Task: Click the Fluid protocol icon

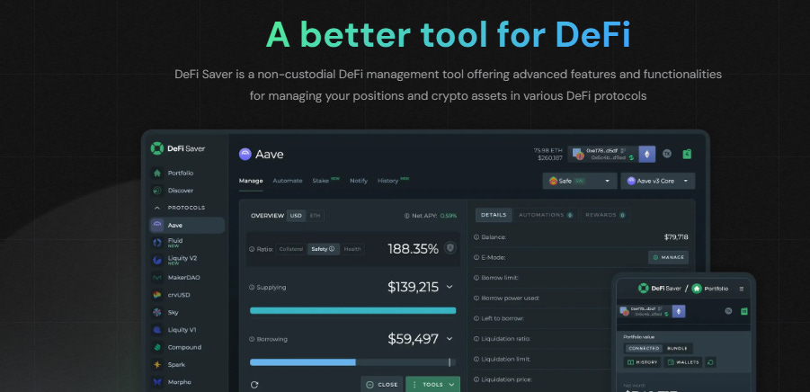Action: [x=157, y=243]
